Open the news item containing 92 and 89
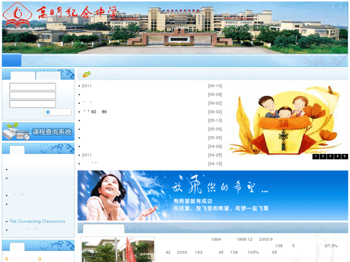Screen dimensions: 350x262 (150, 112)
